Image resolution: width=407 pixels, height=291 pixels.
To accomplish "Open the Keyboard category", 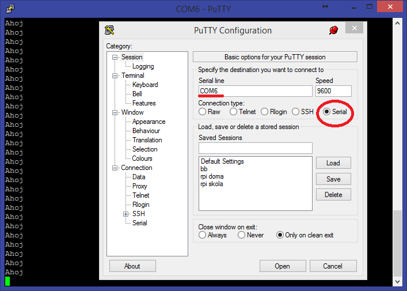I will tap(145, 85).
